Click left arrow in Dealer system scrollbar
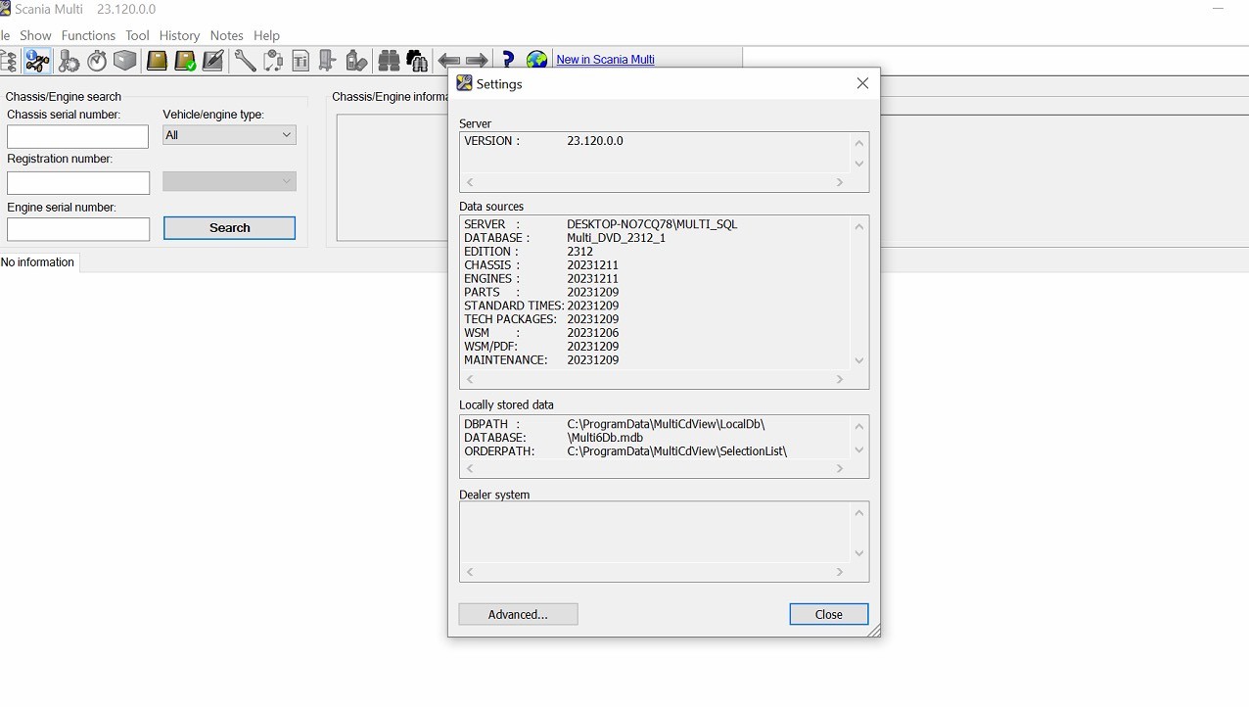The image size is (1249, 709). tap(470, 572)
